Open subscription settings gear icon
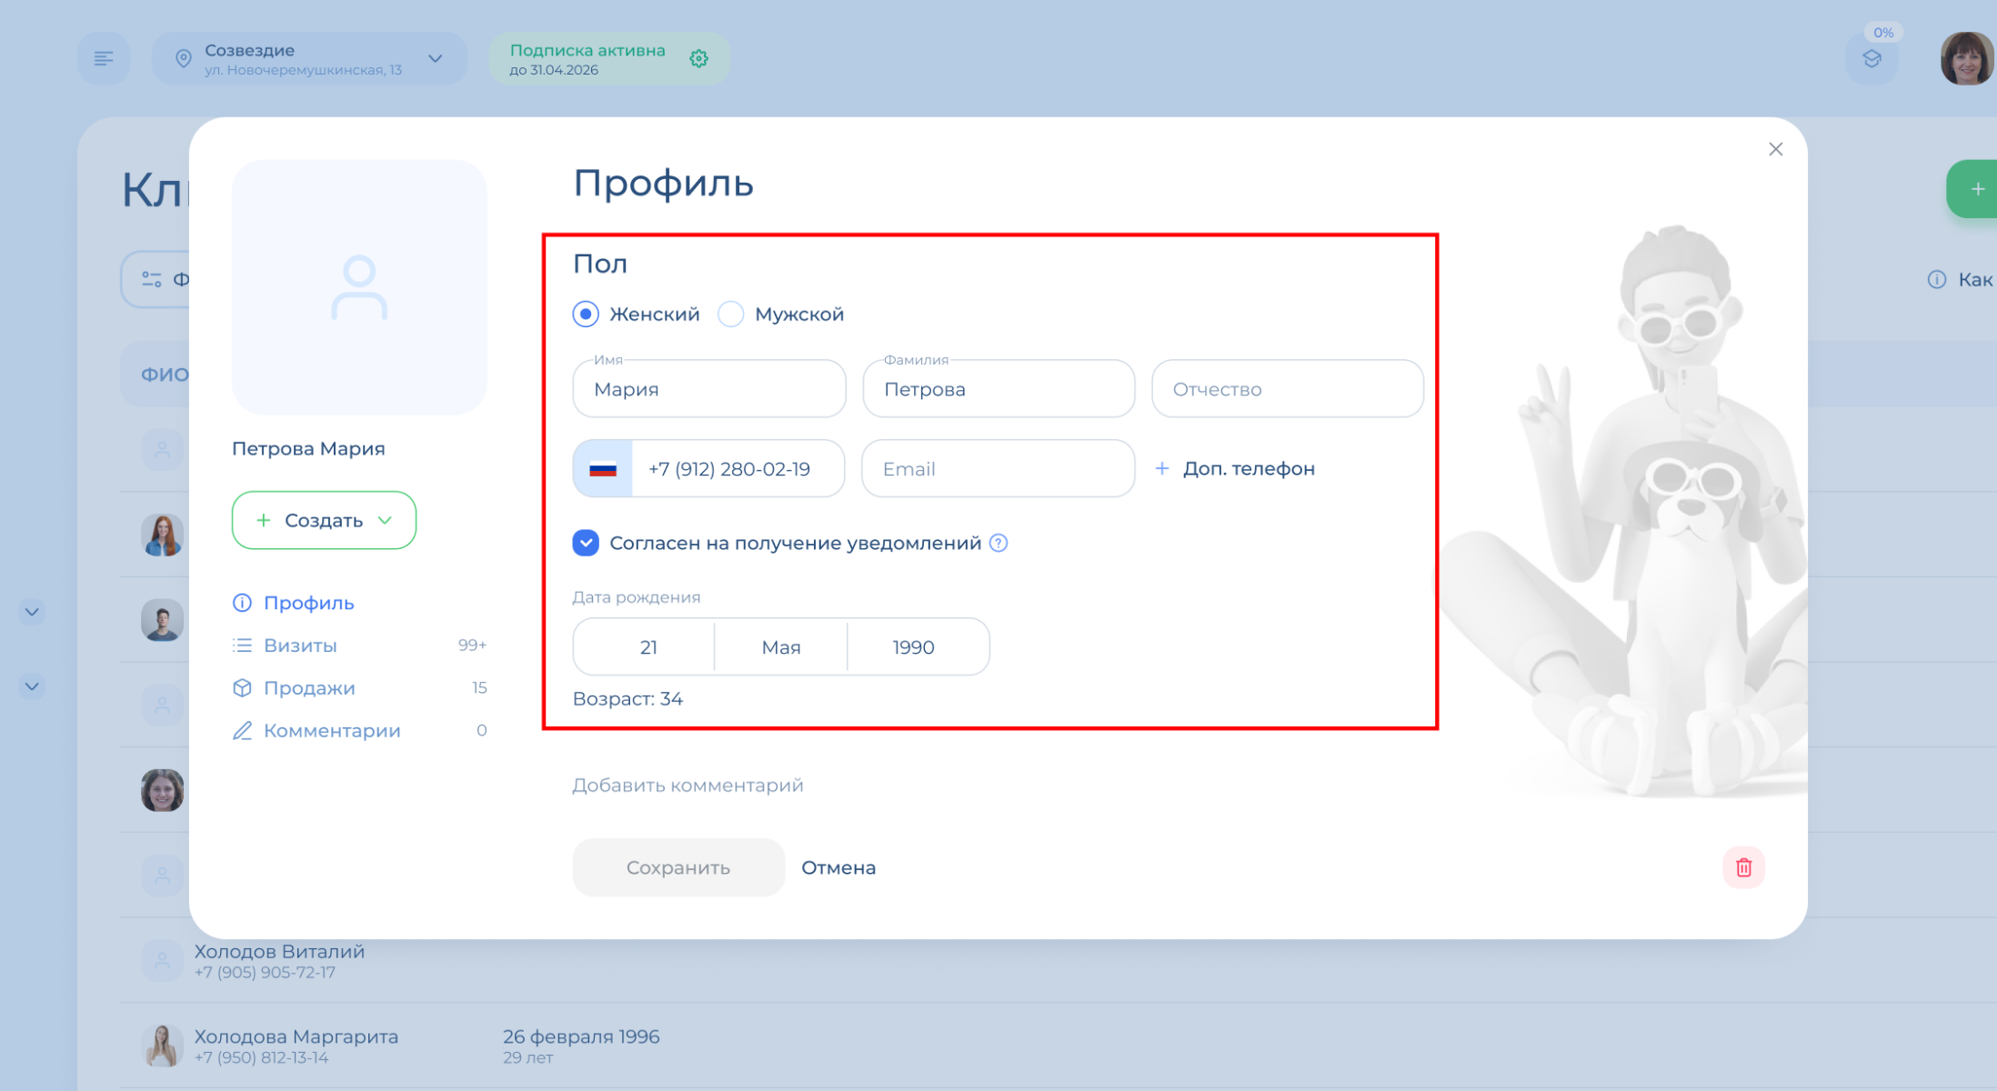The image size is (1997, 1091). 698,59
